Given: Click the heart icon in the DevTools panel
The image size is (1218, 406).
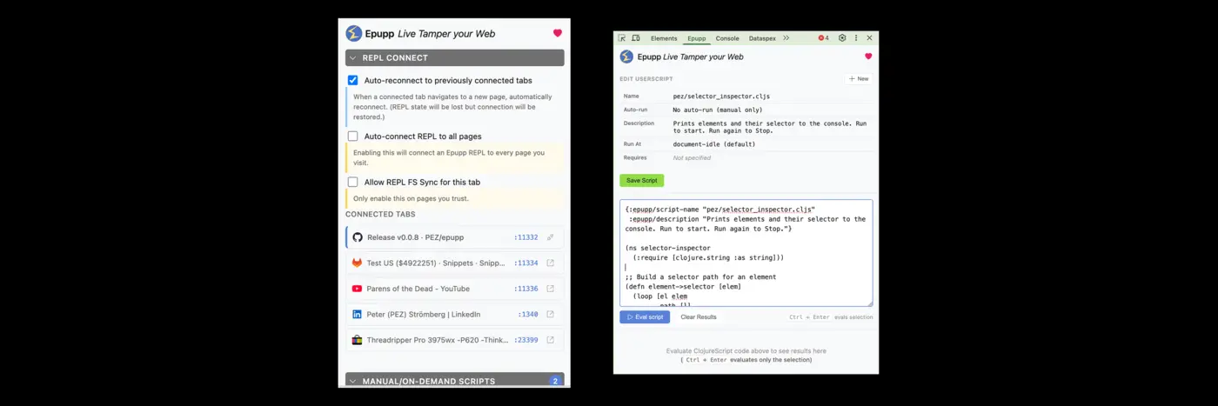Looking at the screenshot, I should pyautogui.click(x=868, y=57).
